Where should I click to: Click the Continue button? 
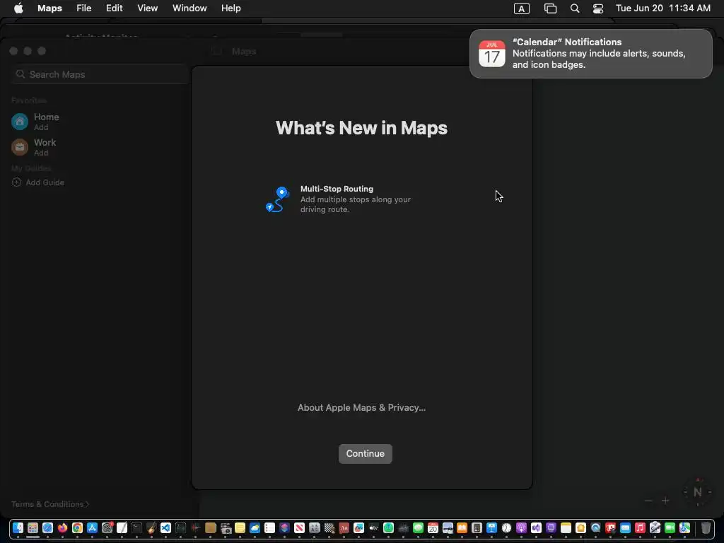coord(365,453)
